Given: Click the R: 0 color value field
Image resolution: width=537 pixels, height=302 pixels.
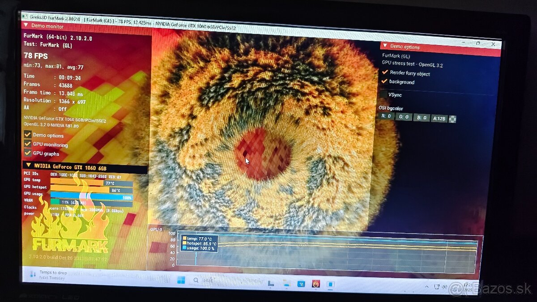Looking at the screenshot, I should click(386, 116).
